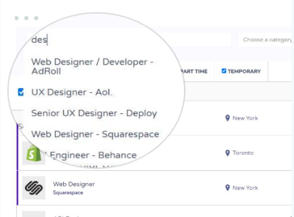Click the location pin in the topmost job row

pyautogui.click(x=227, y=118)
